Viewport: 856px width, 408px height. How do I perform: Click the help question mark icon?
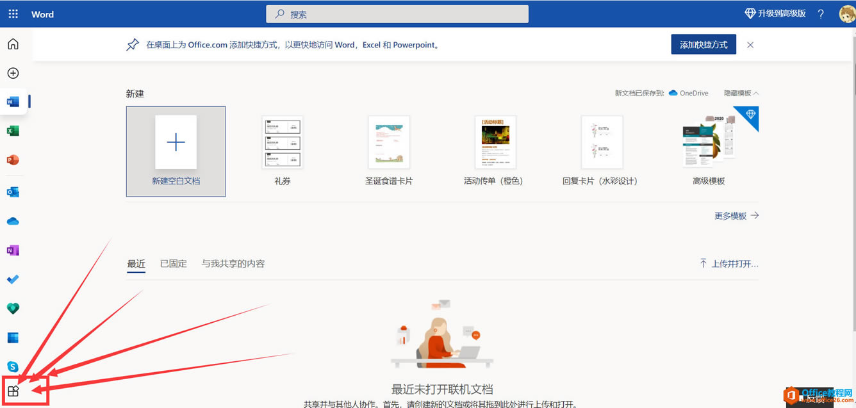click(821, 14)
